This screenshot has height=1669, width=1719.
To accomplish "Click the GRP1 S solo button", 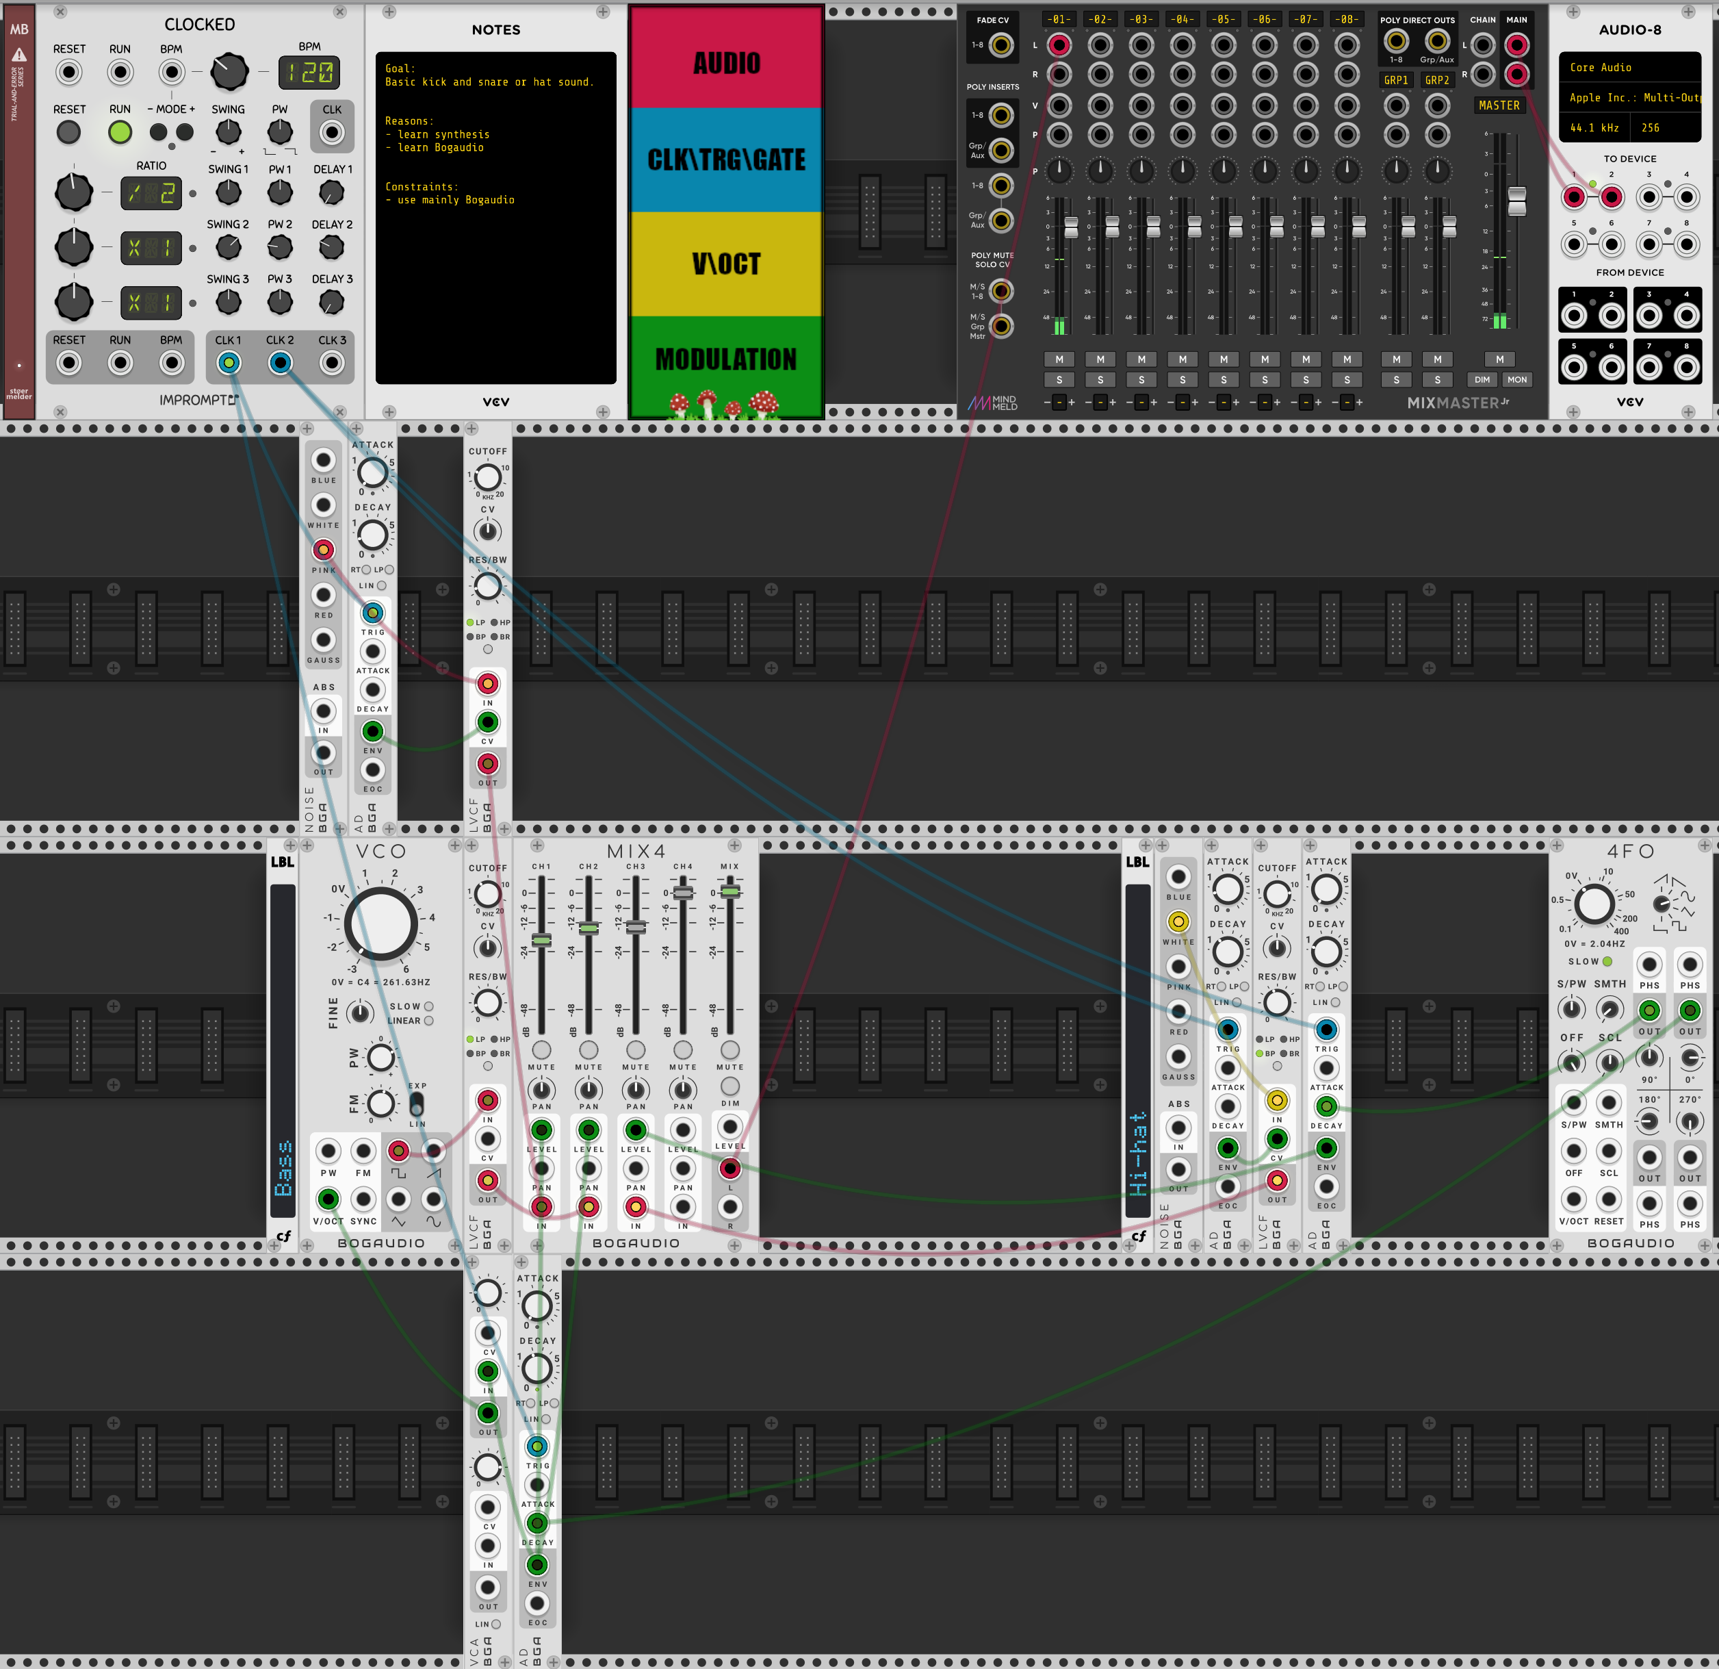I will [x=1396, y=380].
